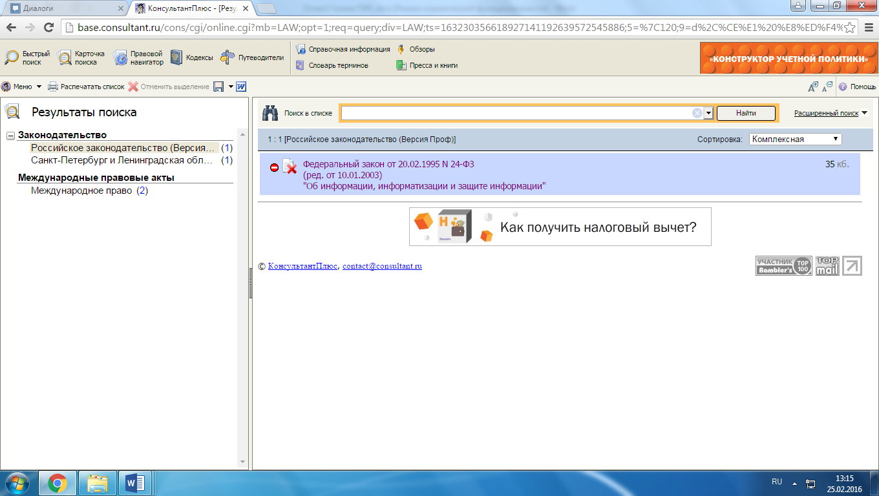Click the document icon with red cross
The height and width of the screenshot is (496, 879).
point(290,167)
